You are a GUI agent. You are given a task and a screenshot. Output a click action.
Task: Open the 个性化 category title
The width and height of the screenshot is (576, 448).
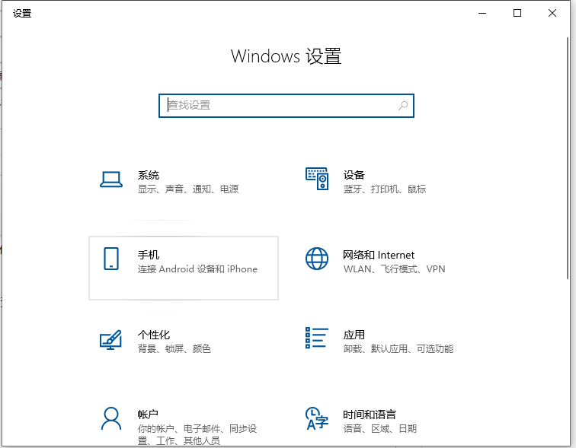pos(153,335)
